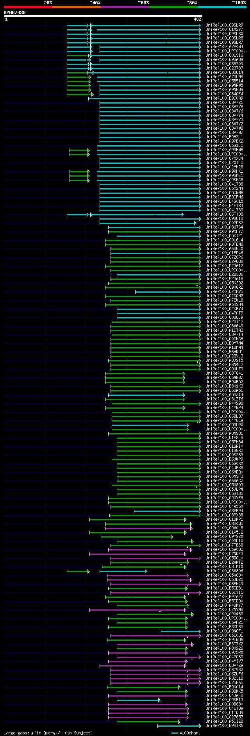Click label UniRef100_C5KI21
Screen dimensions: 250x736
pos(224,236)
